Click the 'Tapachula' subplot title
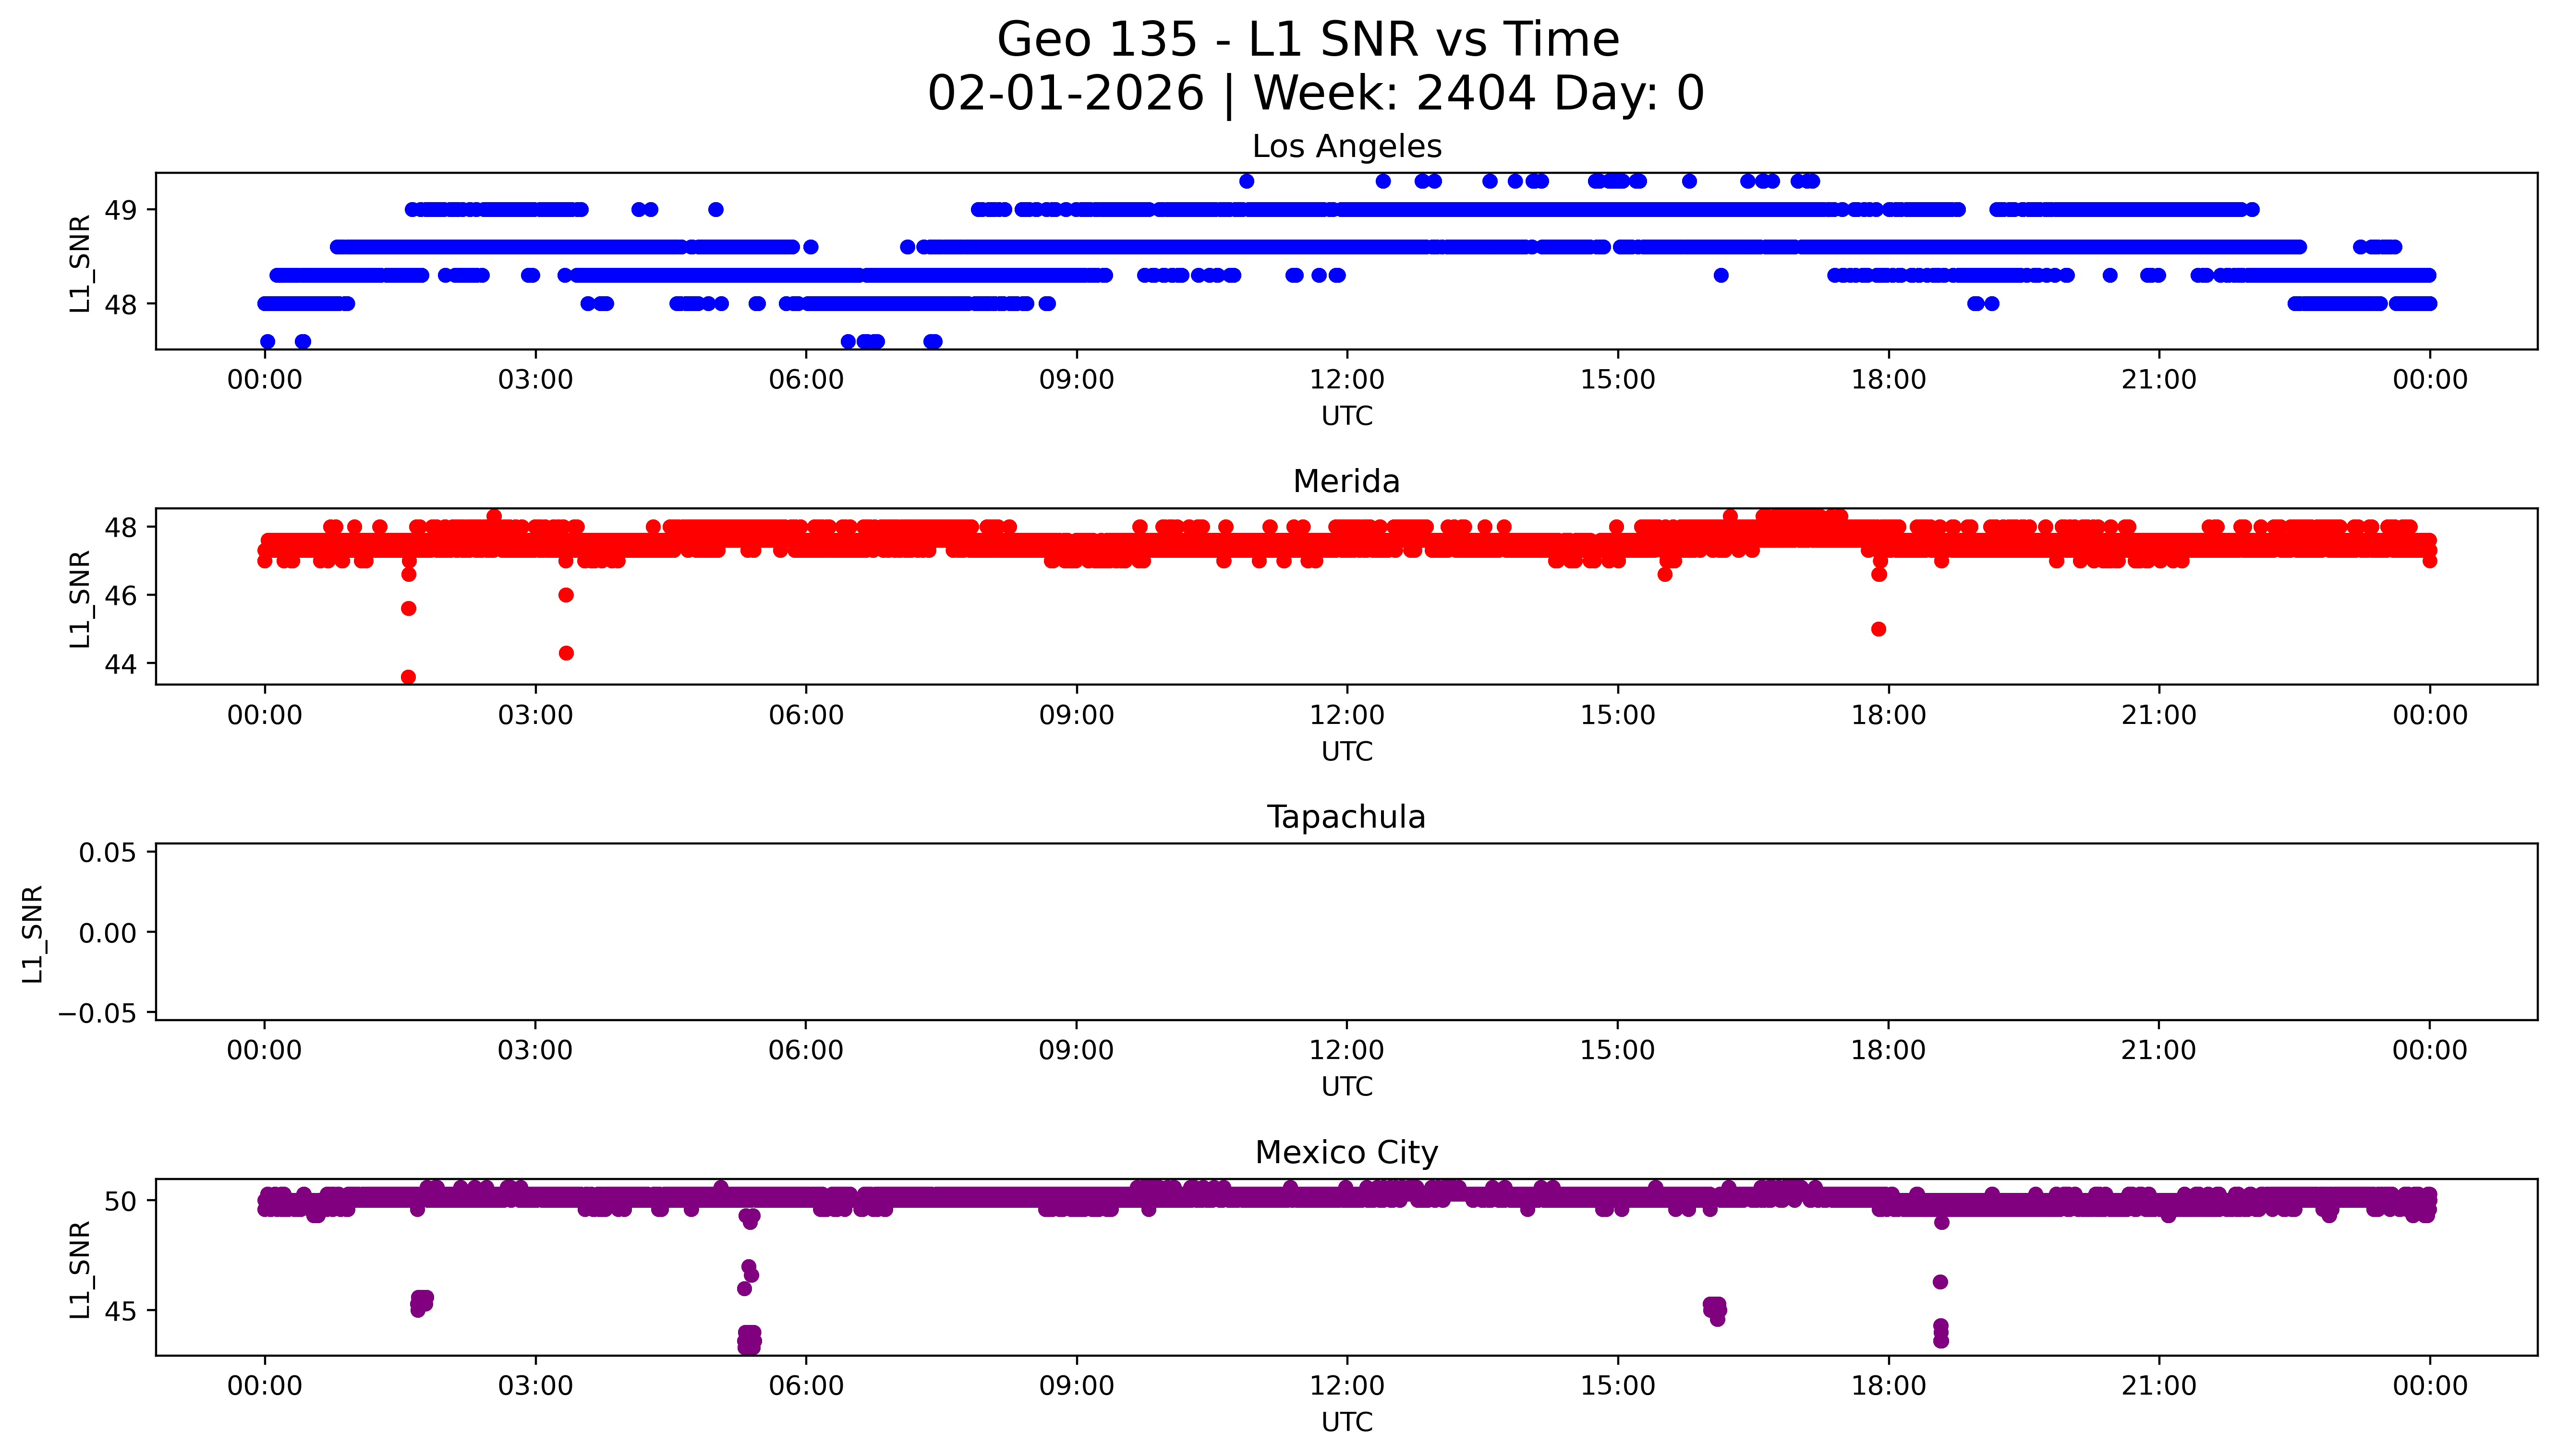The width and height of the screenshot is (2557, 1456). (x=1346, y=817)
